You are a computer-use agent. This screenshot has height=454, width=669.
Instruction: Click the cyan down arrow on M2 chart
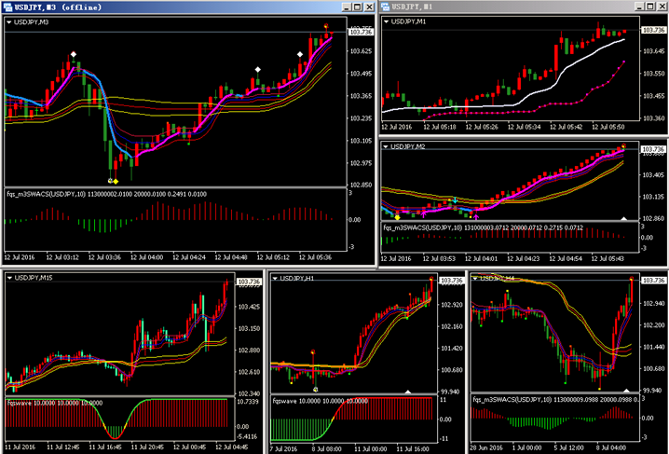455,200
